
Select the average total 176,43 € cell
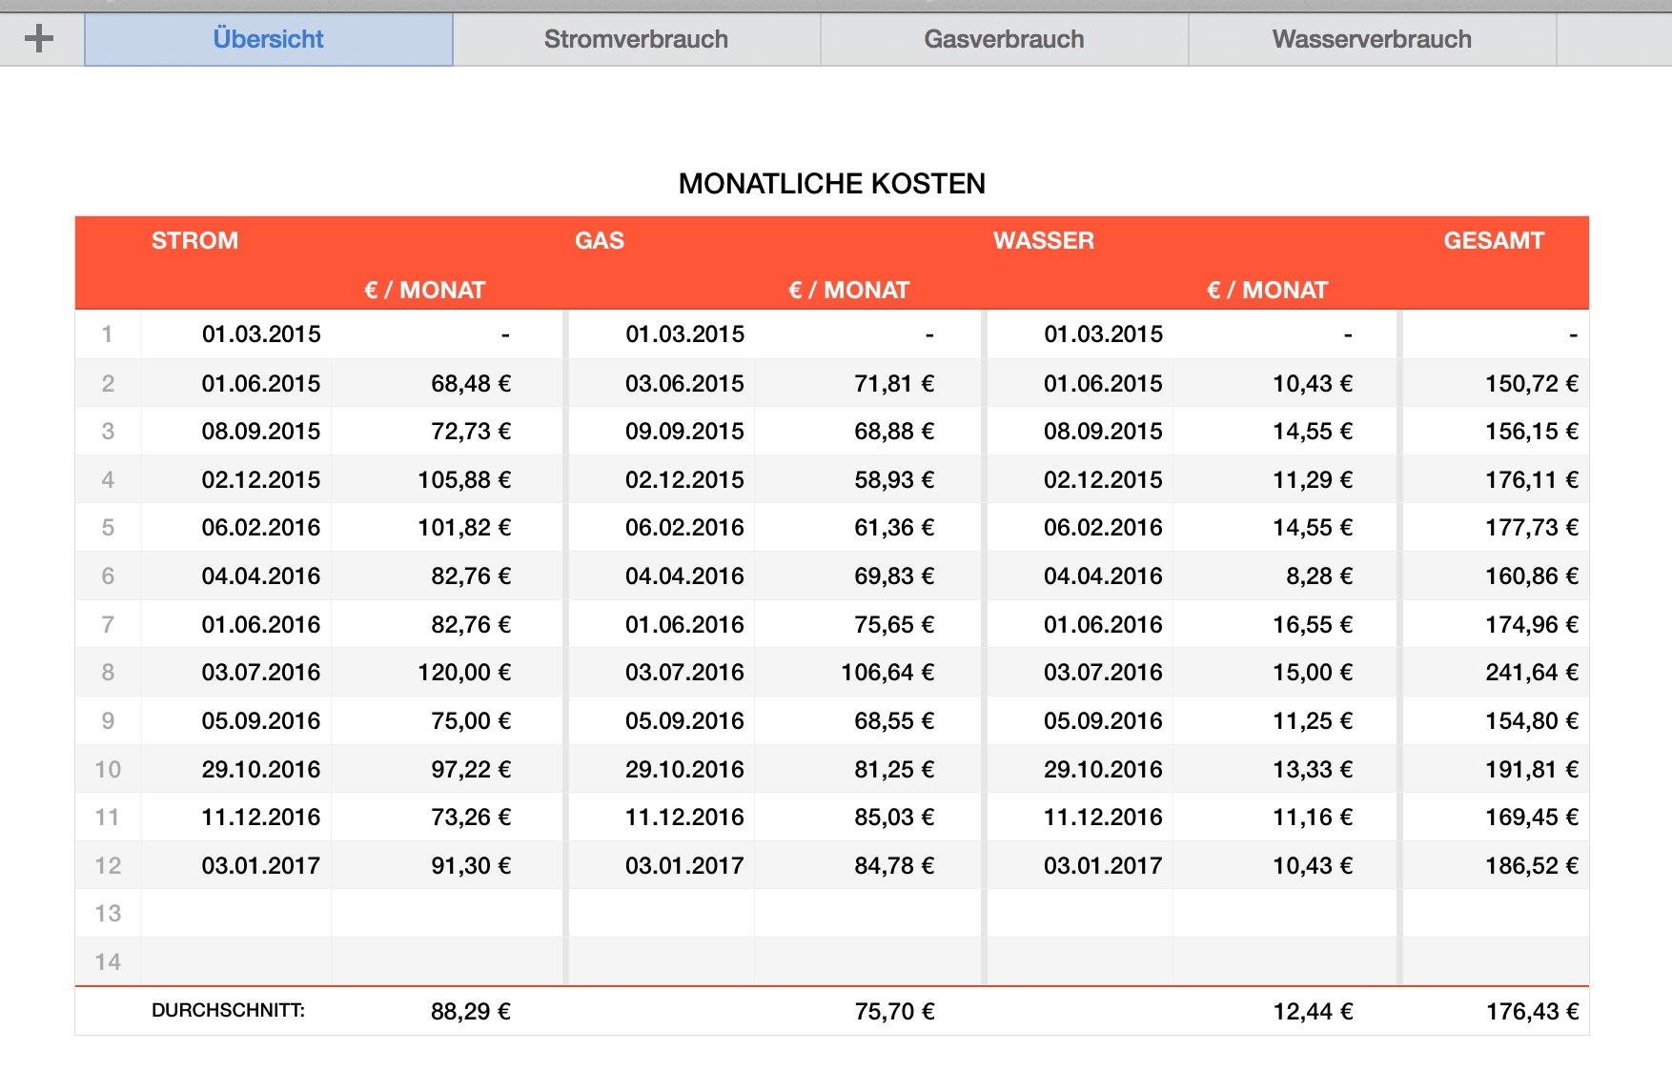point(1531,1011)
